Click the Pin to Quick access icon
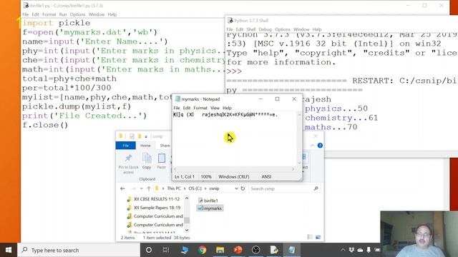The height and width of the screenshot is (257, 458). [x=128, y=158]
